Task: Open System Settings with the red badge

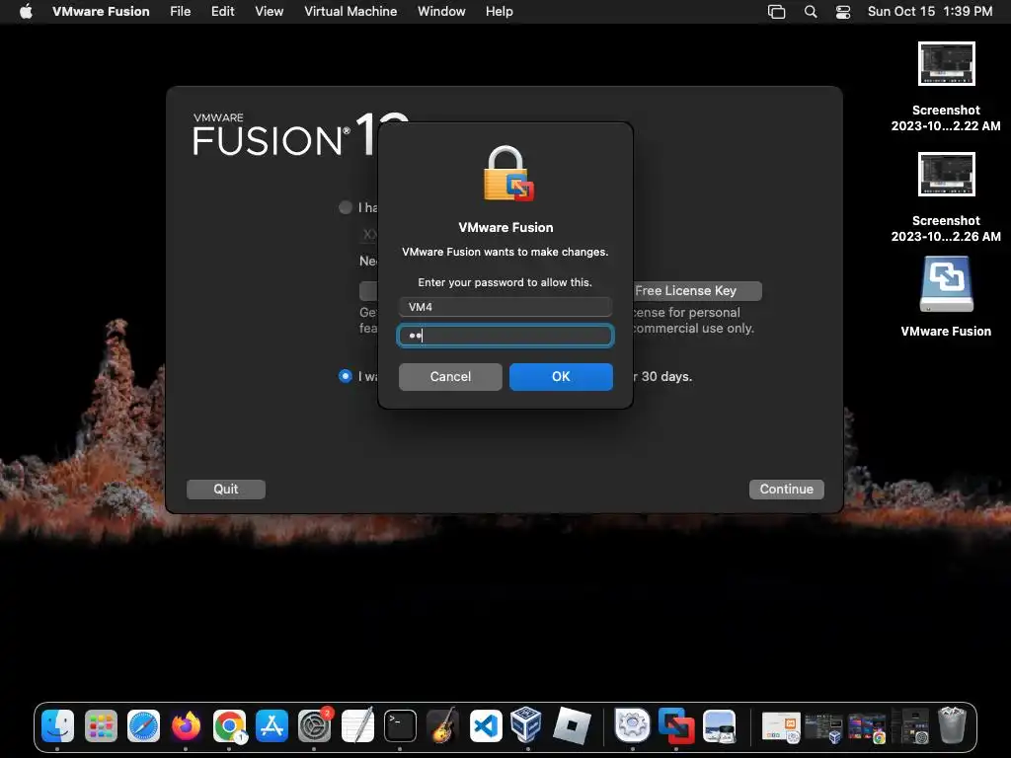Action: [x=314, y=726]
